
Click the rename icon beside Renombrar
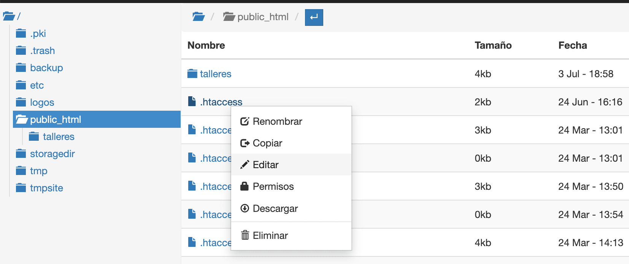245,121
